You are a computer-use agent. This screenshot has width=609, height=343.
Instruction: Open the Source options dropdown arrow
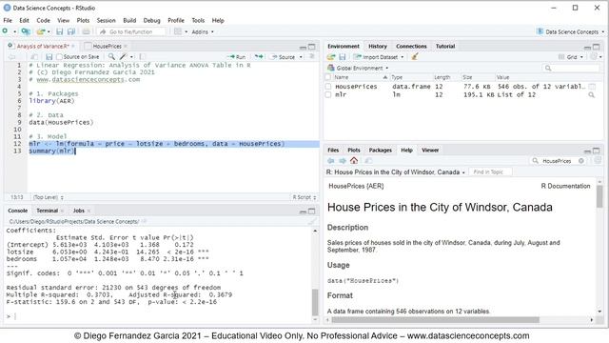coord(301,57)
